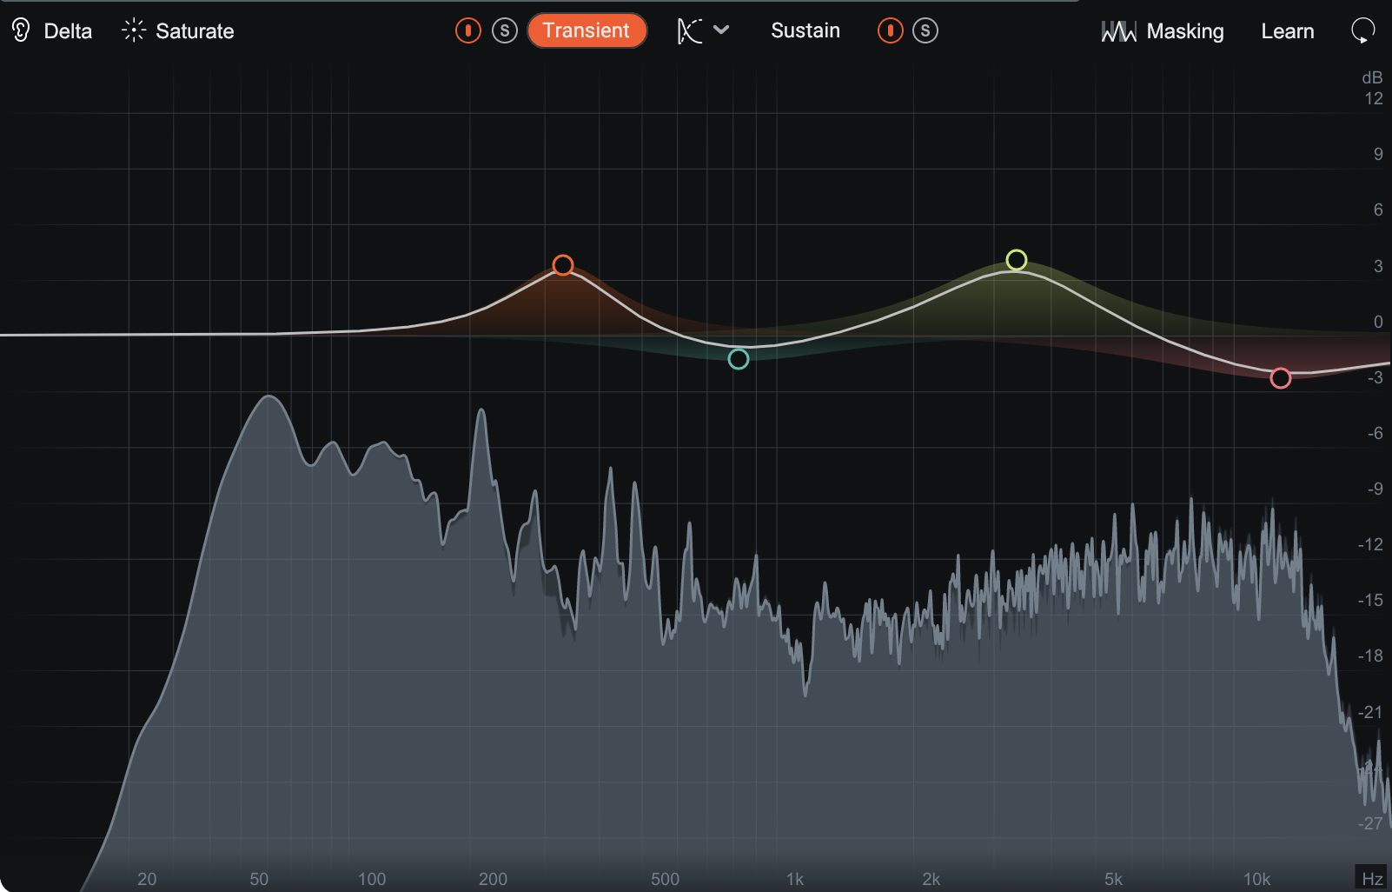
Task: Toggle Transient bypass power button
Action: pyautogui.click(x=468, y=30)
